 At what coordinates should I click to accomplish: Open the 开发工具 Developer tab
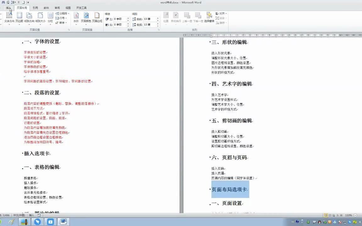pyautogui.click(x=81, y=8)
